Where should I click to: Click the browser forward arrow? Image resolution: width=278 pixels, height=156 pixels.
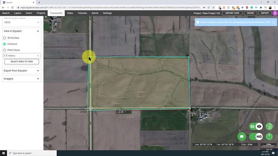(x=8, y=8)
